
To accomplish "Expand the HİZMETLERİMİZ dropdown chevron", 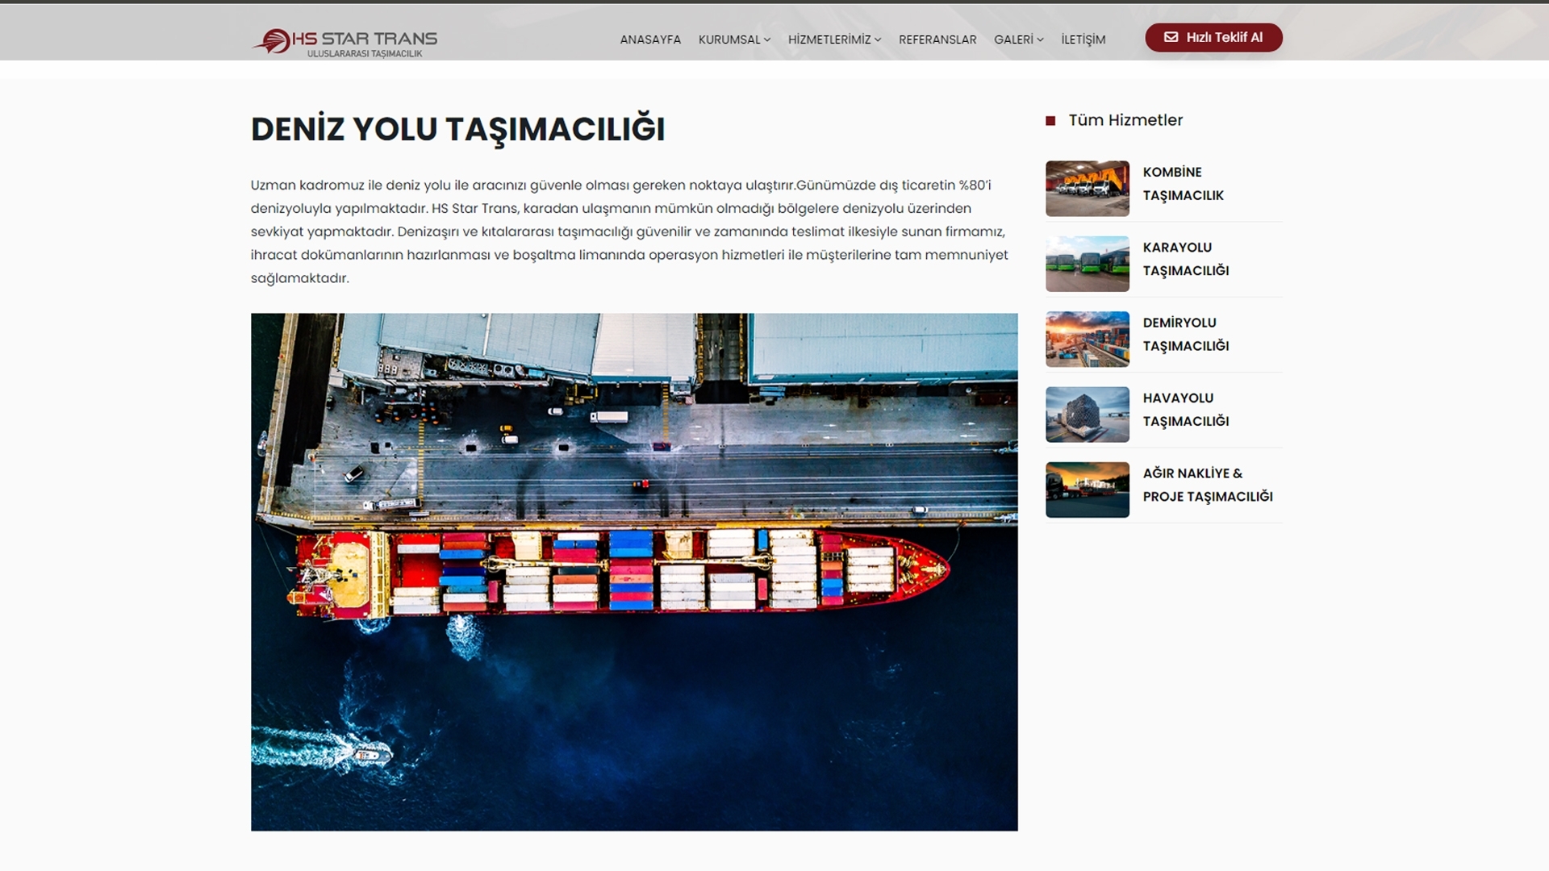I will pyautogui.click(x=878, y=40).
